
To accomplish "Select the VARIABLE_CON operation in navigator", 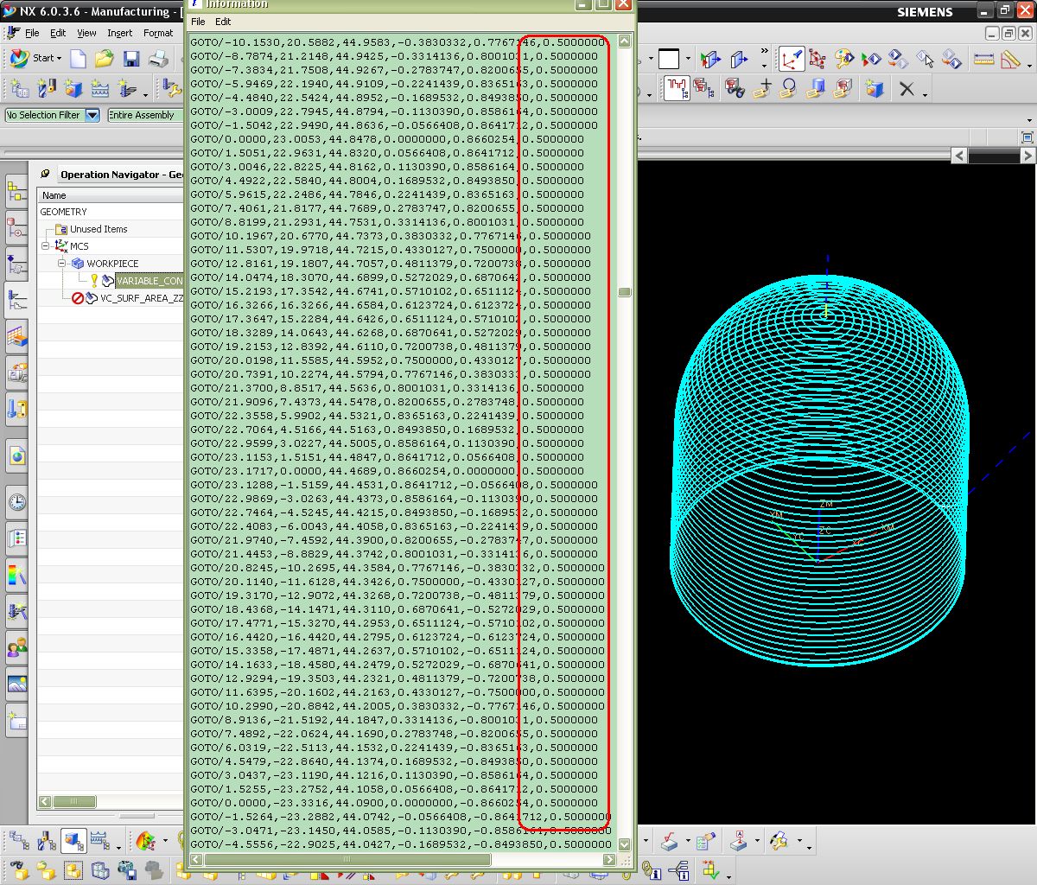I will [x=149, y=281].
